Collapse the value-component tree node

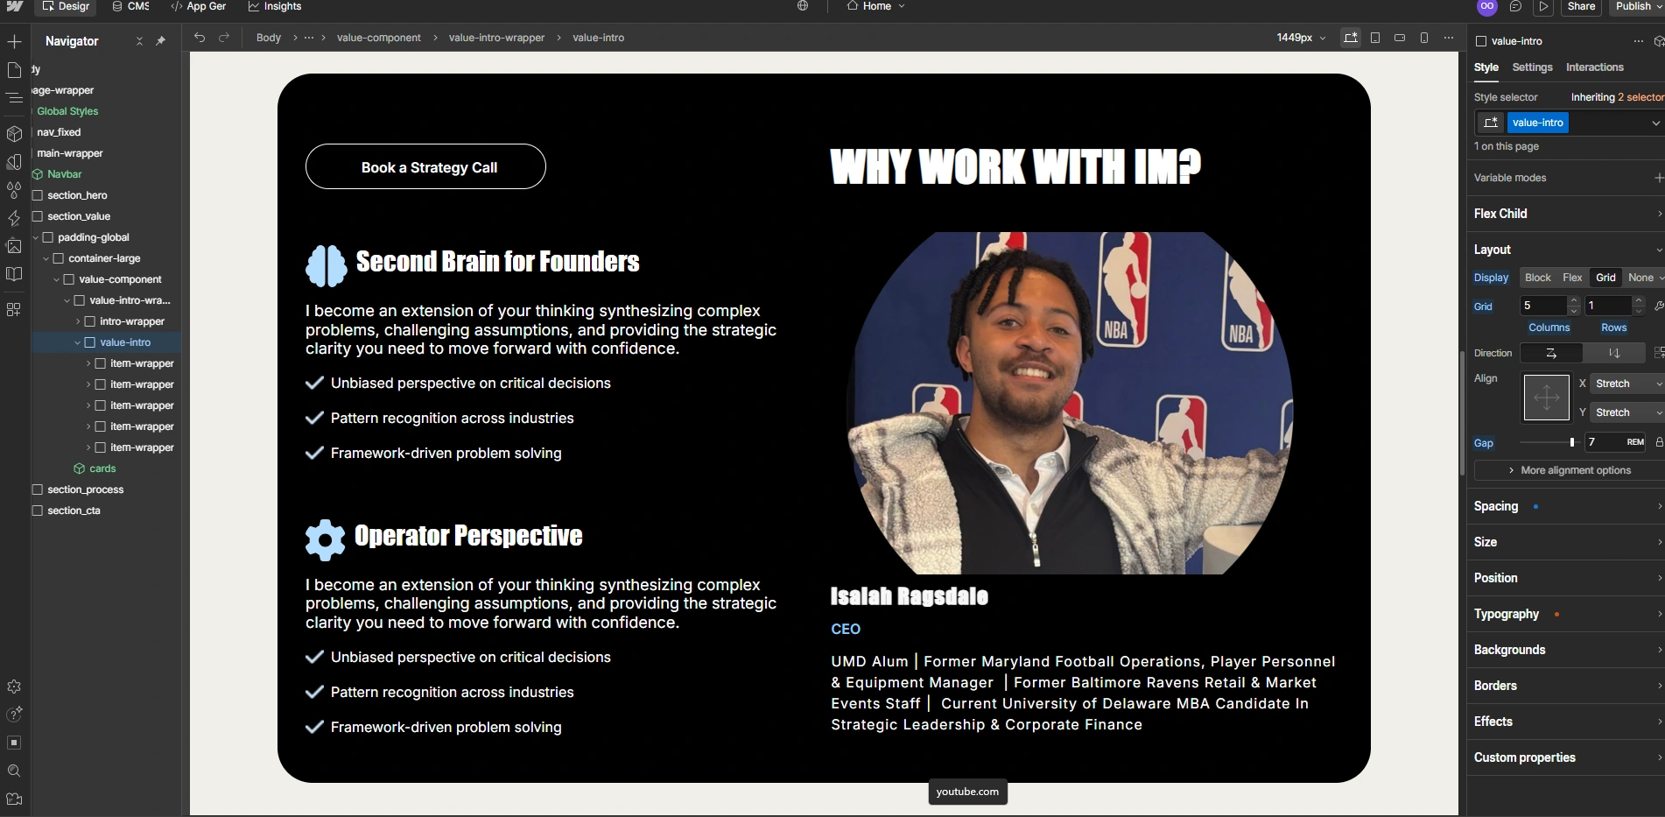(57, 279)
